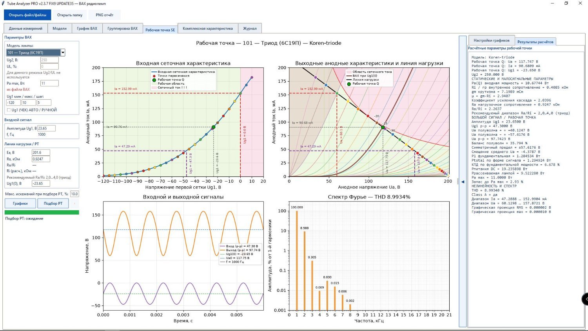588x331 pixels.
Task: Click the 'Подбор РТ' button
Action: pyautogui.click(x=53, y=204)
